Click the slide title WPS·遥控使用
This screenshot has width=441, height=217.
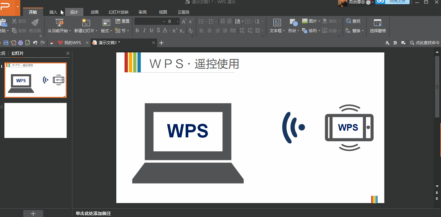tap(194, 64)
